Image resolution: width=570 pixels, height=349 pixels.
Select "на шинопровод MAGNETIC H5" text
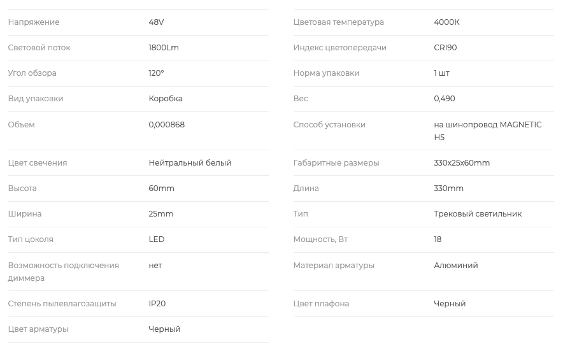coord(487,131)
